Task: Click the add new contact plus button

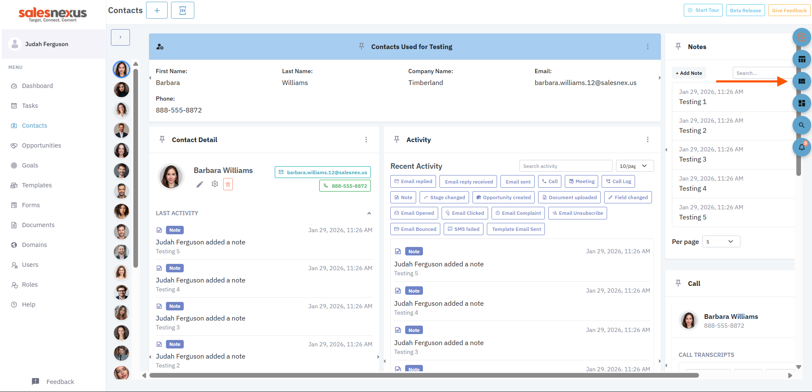Action: click(157, 10)
